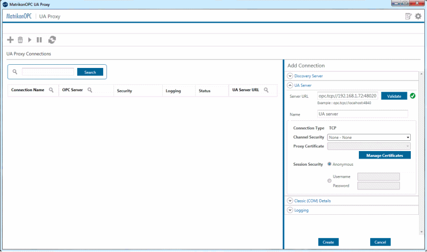Screen dimensions: 427x252
Task: Open the notes edit icon in header
Action: pyautogui.click(x=409, y=16)
